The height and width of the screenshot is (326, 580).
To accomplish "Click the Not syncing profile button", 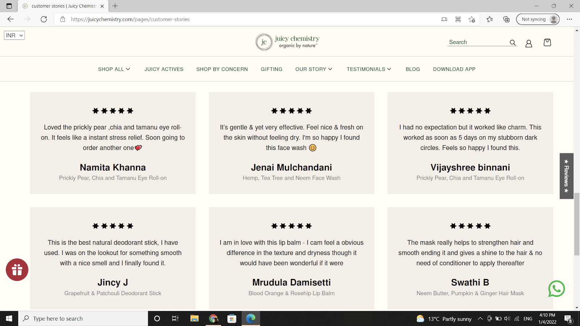I will (x=538, y=19).
